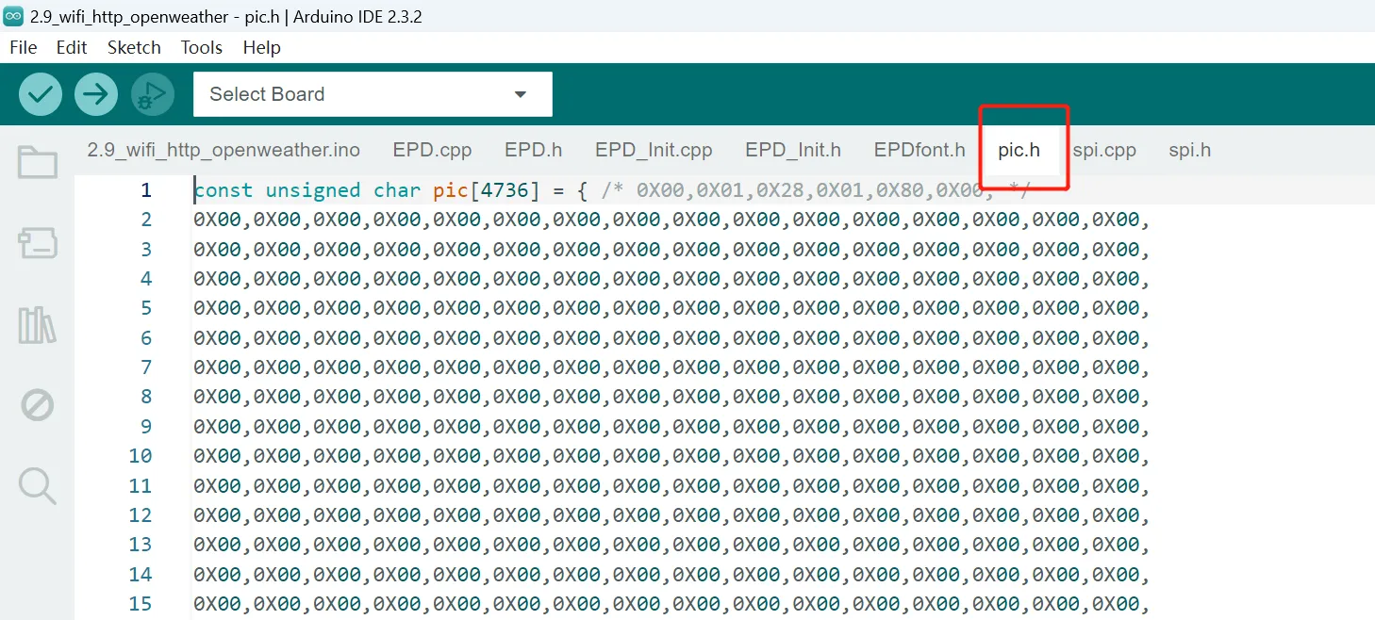Click the Arduino IDE logo in title bar
The height and width of the screenshot is (620, 1375).
[14, 16]
